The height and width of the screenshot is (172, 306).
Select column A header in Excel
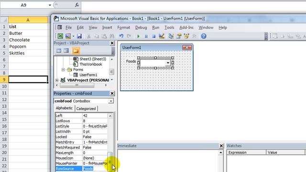coord(28,20)
